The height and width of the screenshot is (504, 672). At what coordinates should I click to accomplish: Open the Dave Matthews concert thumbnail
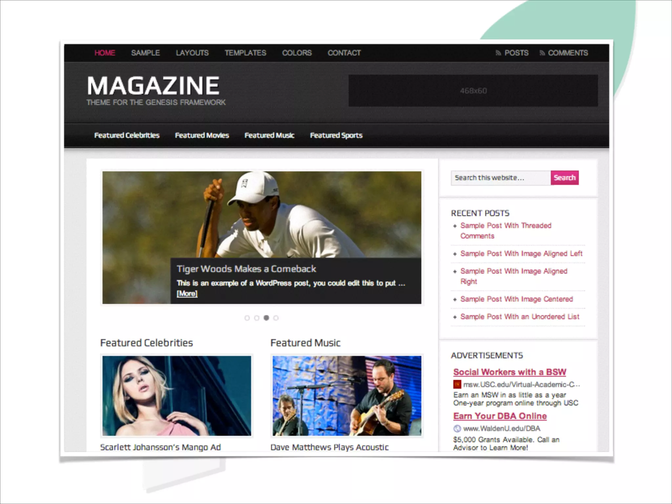point(347,396)
